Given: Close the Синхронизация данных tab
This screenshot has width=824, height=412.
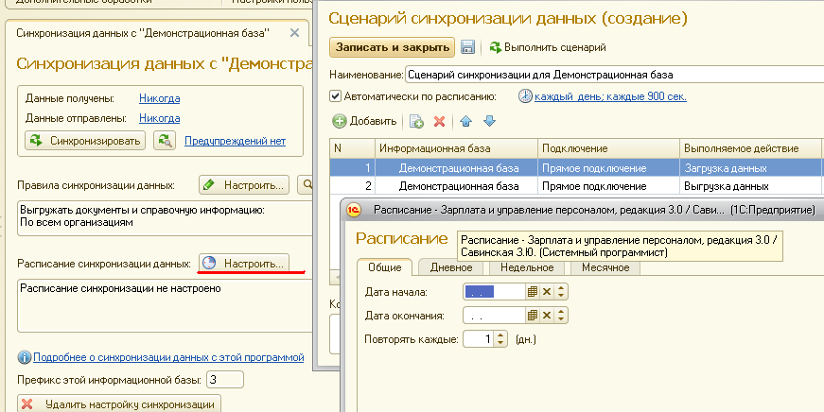Looking at the screenshot, I should pos(295,33).
